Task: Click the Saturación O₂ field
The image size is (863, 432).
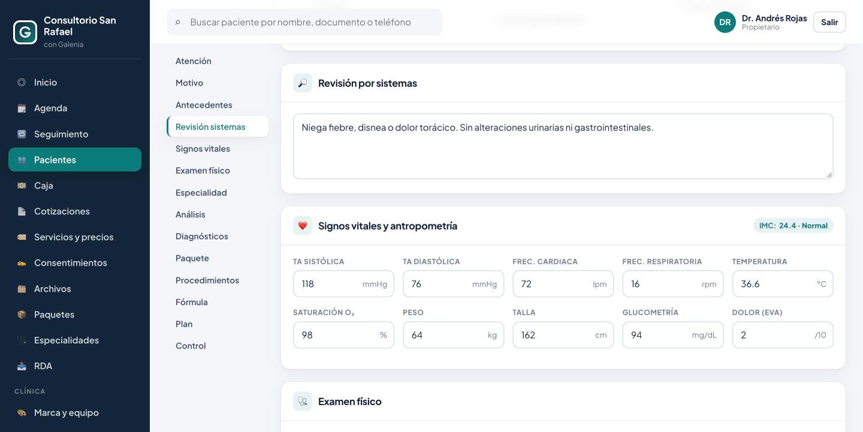Action: pos(343,335)
